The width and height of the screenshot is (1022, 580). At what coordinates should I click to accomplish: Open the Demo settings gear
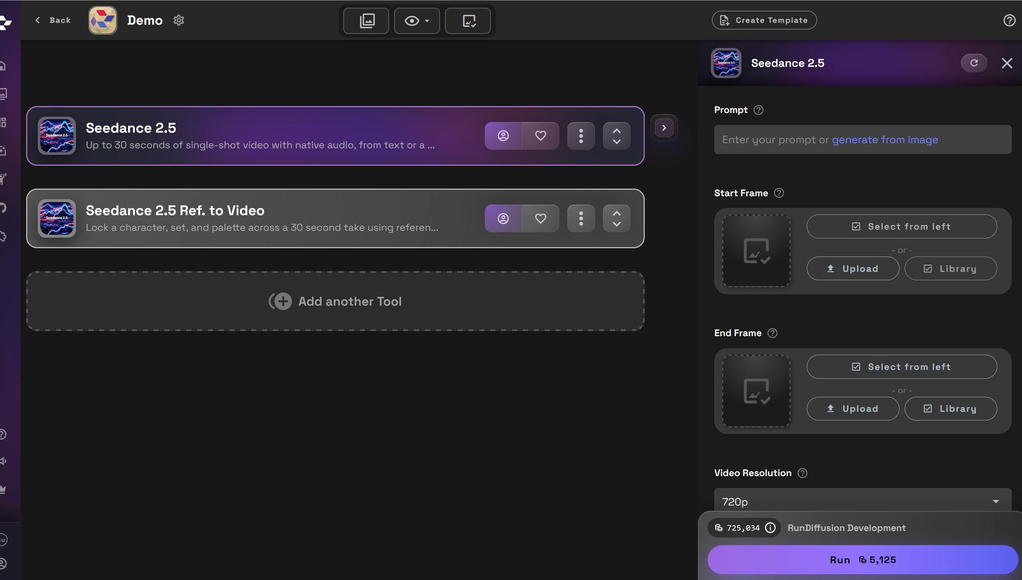pyautogui.click(x=178, y=20)
